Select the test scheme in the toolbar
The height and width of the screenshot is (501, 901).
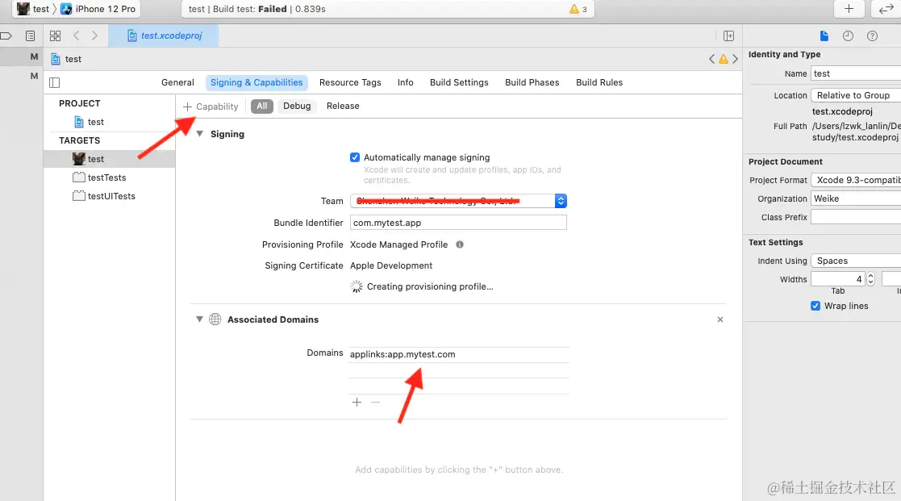click(33, 9)
